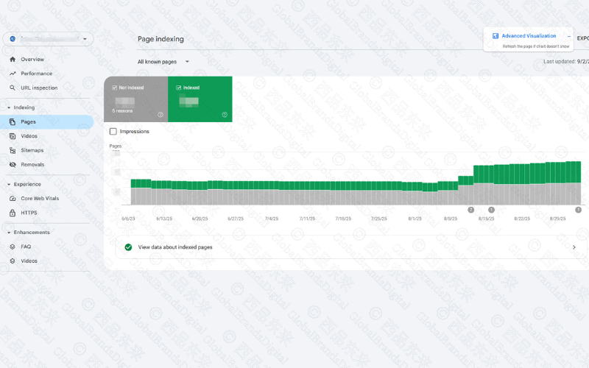Click the annotation marker near 8/15/25
The width and height of the screenshot is (589, 368).
(x=491, y=210)
